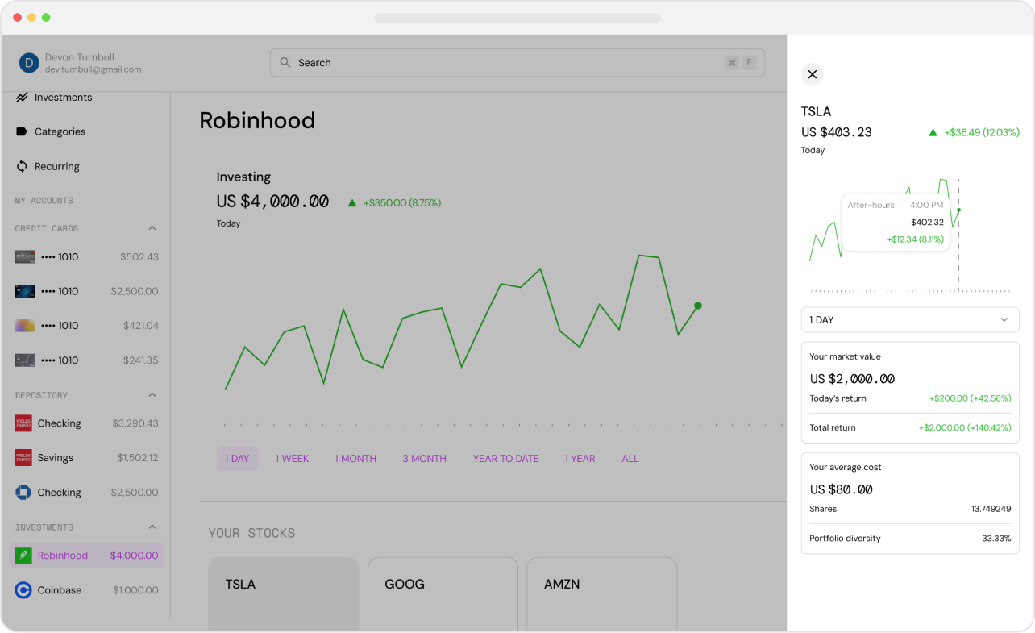This screenshot has height=633, width=1035.
Task: Click the search magnifier icon
Action: [285, 62]
